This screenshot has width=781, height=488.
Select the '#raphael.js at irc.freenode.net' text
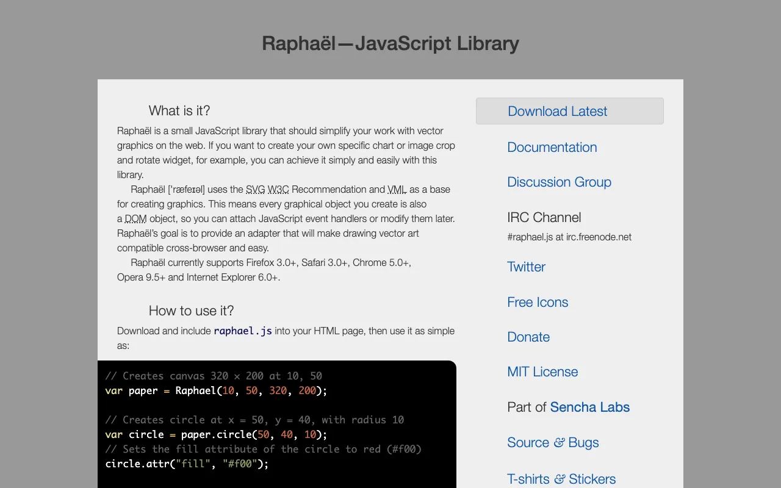[569, 237]
